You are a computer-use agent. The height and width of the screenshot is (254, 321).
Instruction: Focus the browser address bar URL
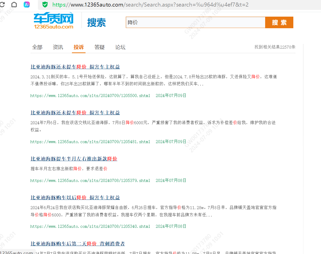pyautogui.click(x=150, y=5)
